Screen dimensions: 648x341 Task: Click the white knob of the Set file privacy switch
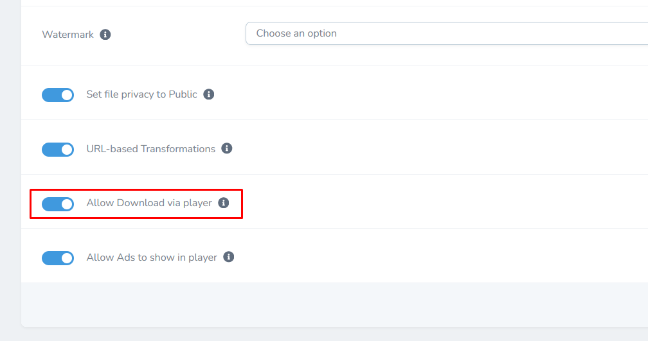[x=67, y=95]
